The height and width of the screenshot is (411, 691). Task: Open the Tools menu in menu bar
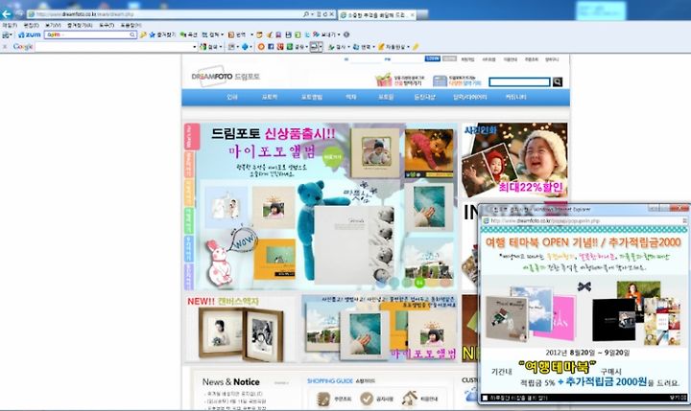pyautogui.click(x=107, y=26)
